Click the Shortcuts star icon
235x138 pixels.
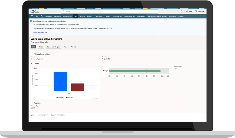(x=37, y=16)
